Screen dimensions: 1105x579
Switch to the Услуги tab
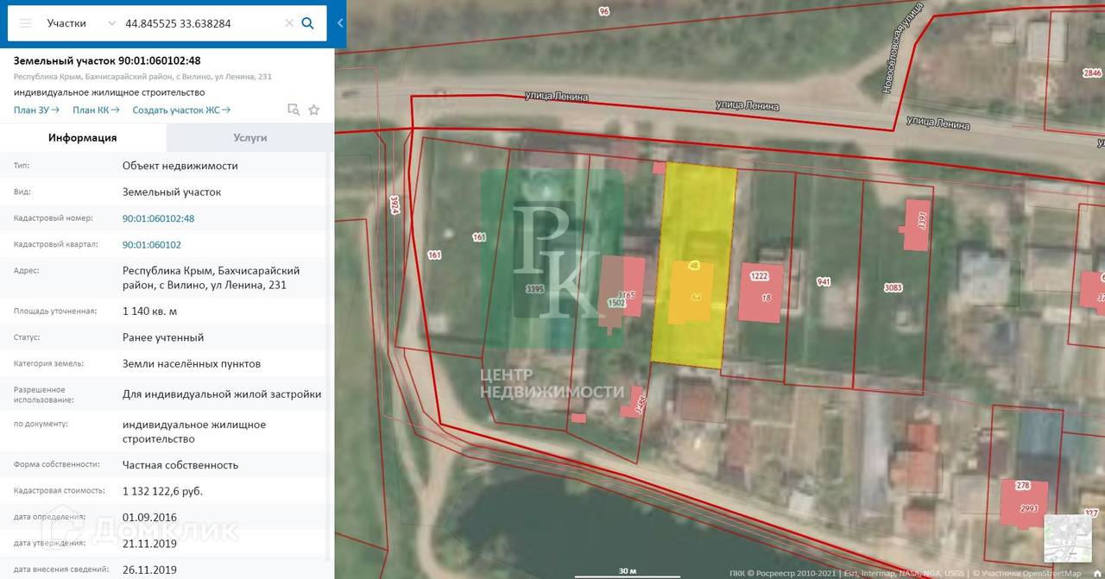[x=249, y=137]
